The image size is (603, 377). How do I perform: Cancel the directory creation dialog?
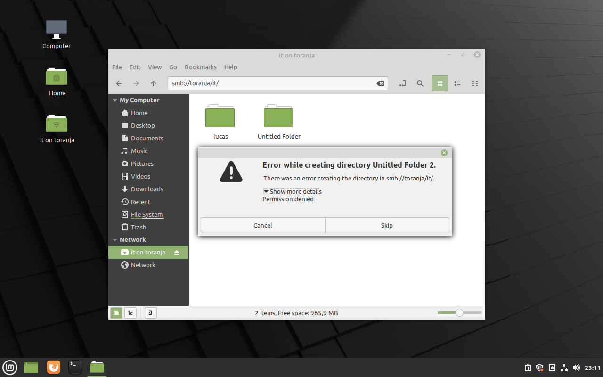[262, 225]
